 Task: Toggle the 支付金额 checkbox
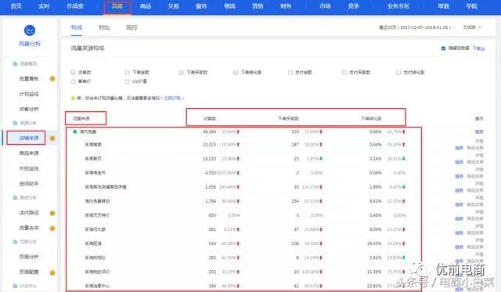[290, 73]
